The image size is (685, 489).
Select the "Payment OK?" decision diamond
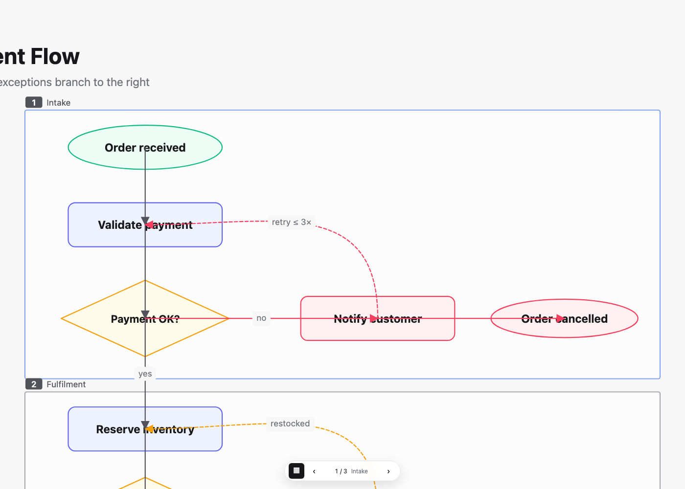click(x=145, y=318)
